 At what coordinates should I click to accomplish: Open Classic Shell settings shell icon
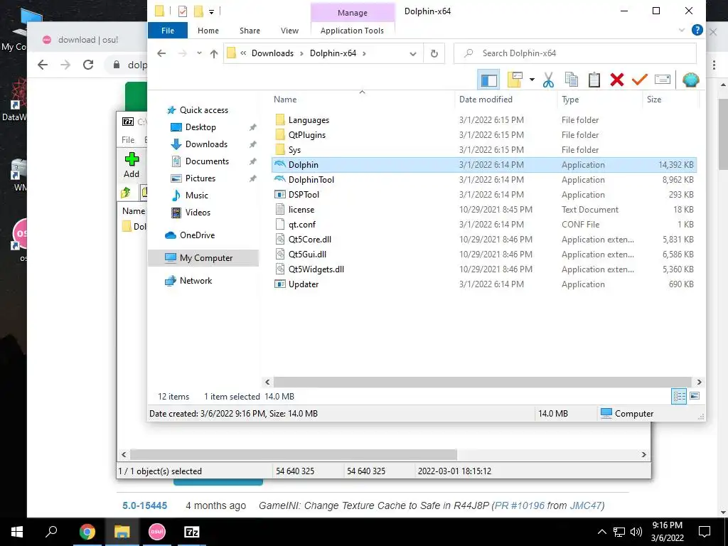pyautogui.click(x=691, y=80)
